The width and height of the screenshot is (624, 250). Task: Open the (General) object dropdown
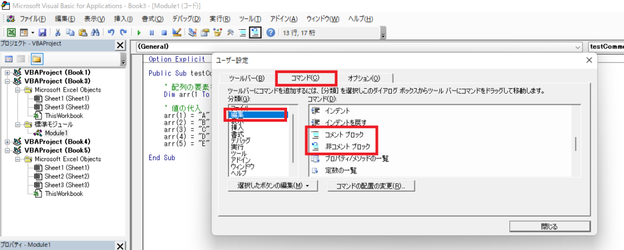(577, 47)
